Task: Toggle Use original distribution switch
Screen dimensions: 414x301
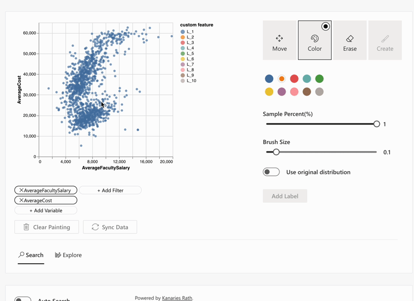Action: 271,172
